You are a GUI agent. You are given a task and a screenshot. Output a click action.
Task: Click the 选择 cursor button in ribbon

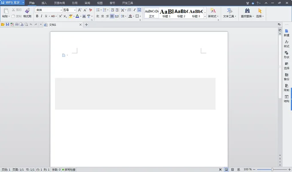tap(260, 13)
